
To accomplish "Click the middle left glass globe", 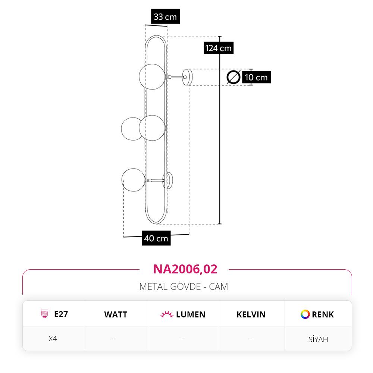I will coord(132,129).
